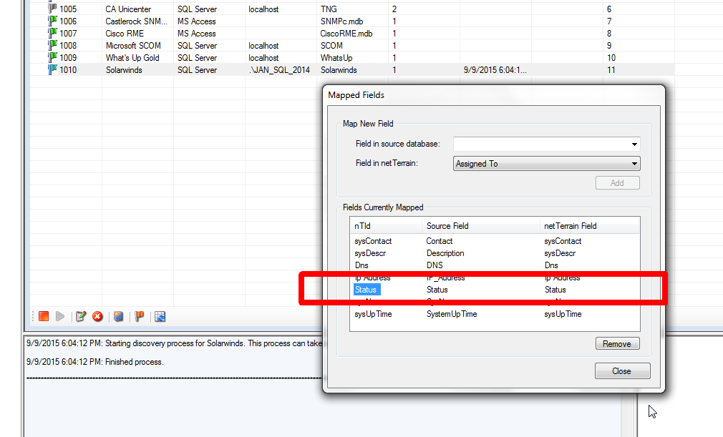Click the green flag beside 1008
723x437 pixels.
click(x=52, y=46)
